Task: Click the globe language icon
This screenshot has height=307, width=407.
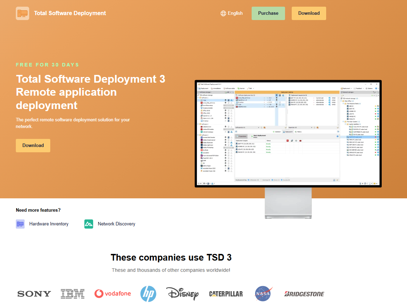Action: [x=223, y=13]
